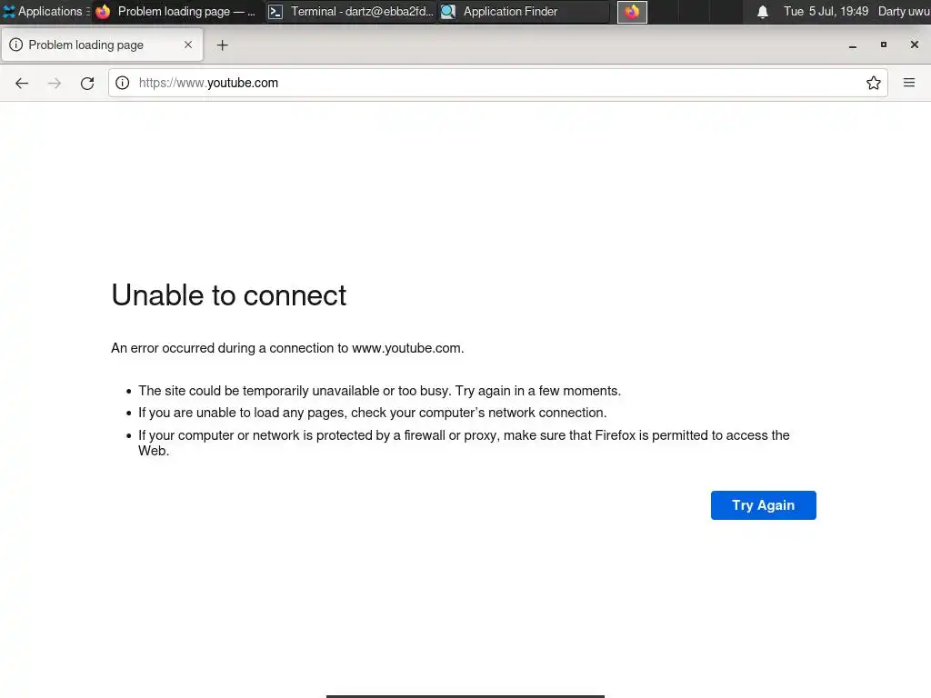Open site information icon in address bar

pyautogui.click(x=123, y=83)
